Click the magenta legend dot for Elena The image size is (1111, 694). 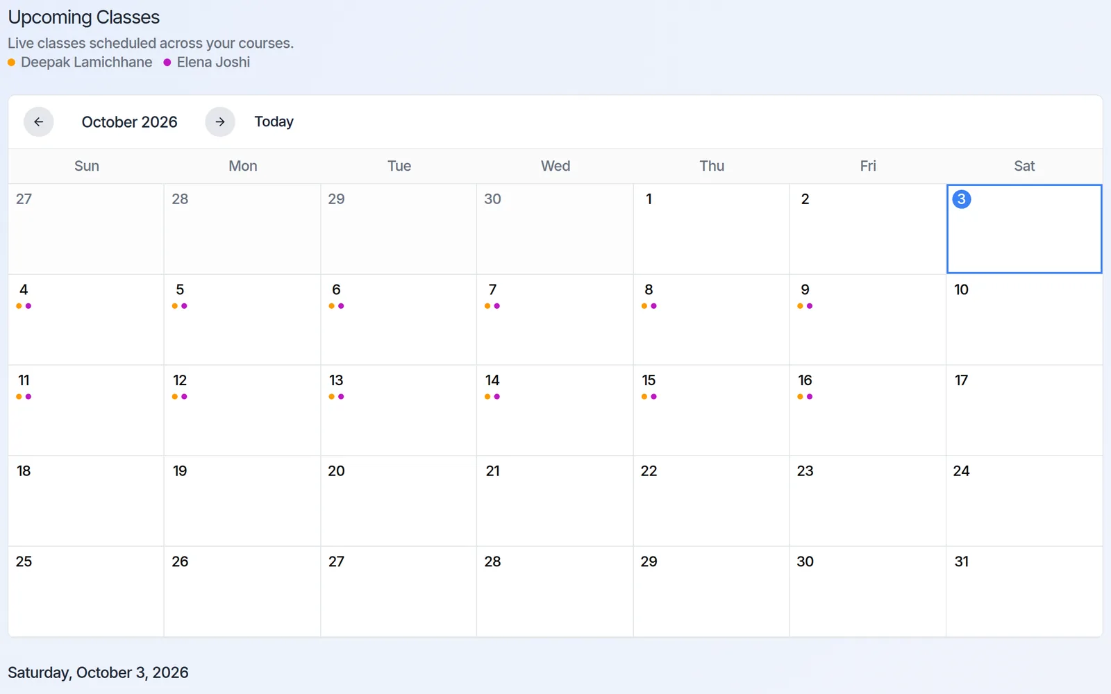[x=167, y=62]
